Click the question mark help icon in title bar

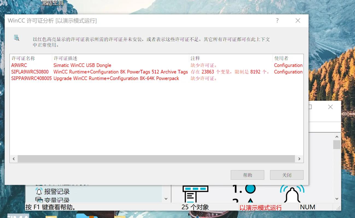click(277, 20)
